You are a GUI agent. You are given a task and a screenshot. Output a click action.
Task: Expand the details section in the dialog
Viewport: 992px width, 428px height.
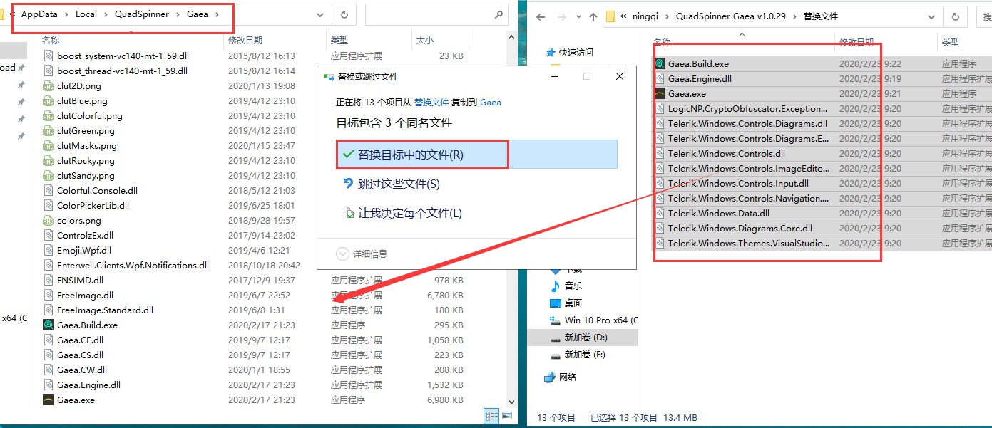pos(362,254)
